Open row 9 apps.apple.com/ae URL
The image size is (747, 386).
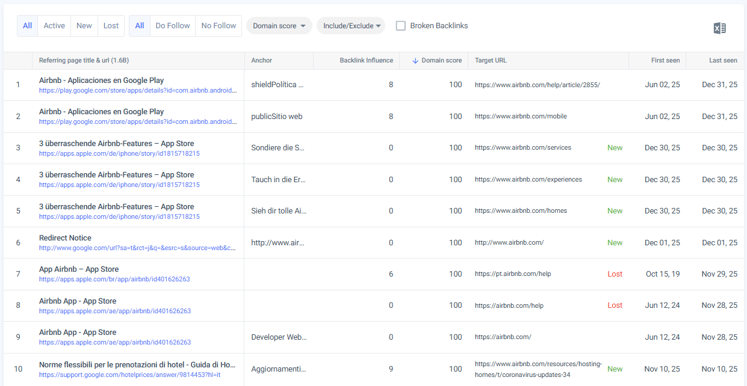tap(115, 342)
